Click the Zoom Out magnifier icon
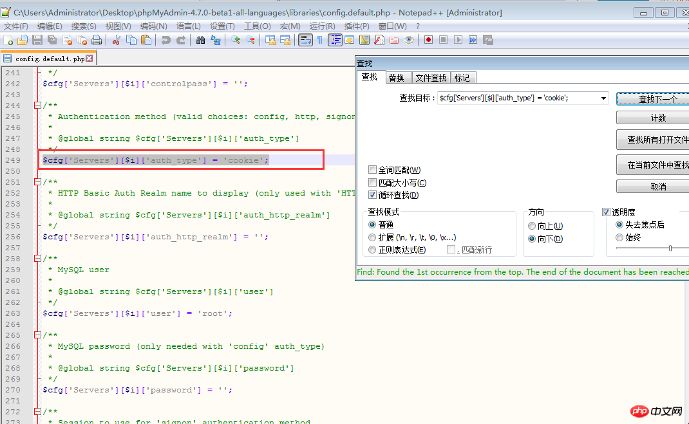The width and height of the screenshot is (689, 424). click(250, 41)
